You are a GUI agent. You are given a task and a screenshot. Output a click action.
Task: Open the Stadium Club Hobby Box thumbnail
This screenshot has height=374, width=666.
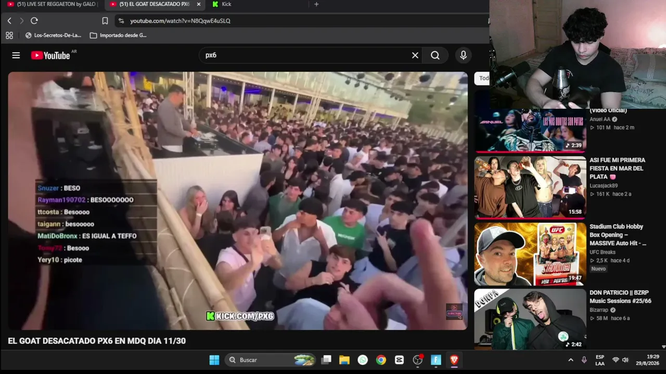click(x=530, y=253)
